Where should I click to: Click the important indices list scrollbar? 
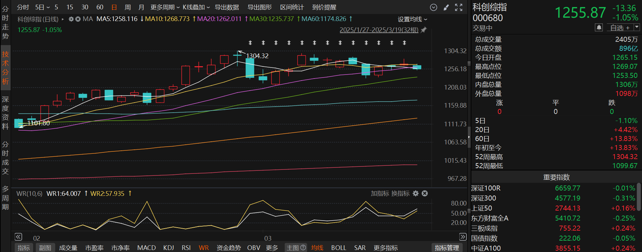639,197
